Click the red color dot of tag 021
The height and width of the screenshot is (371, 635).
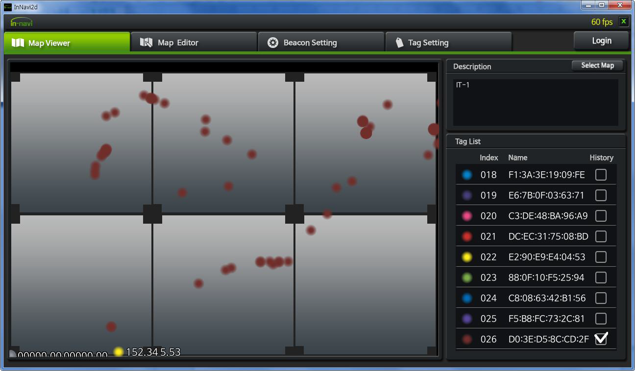467,236
